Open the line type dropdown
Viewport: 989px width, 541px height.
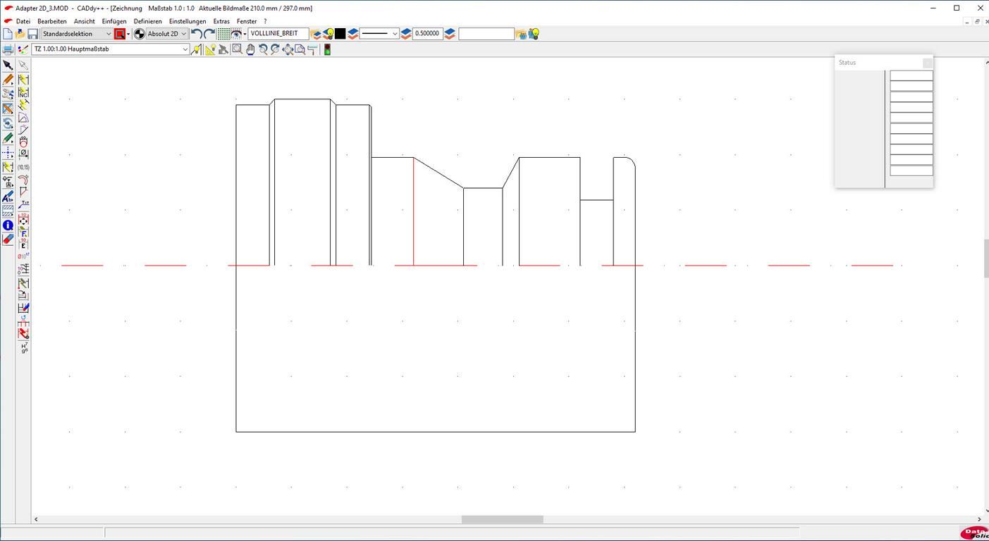point(379,34)
